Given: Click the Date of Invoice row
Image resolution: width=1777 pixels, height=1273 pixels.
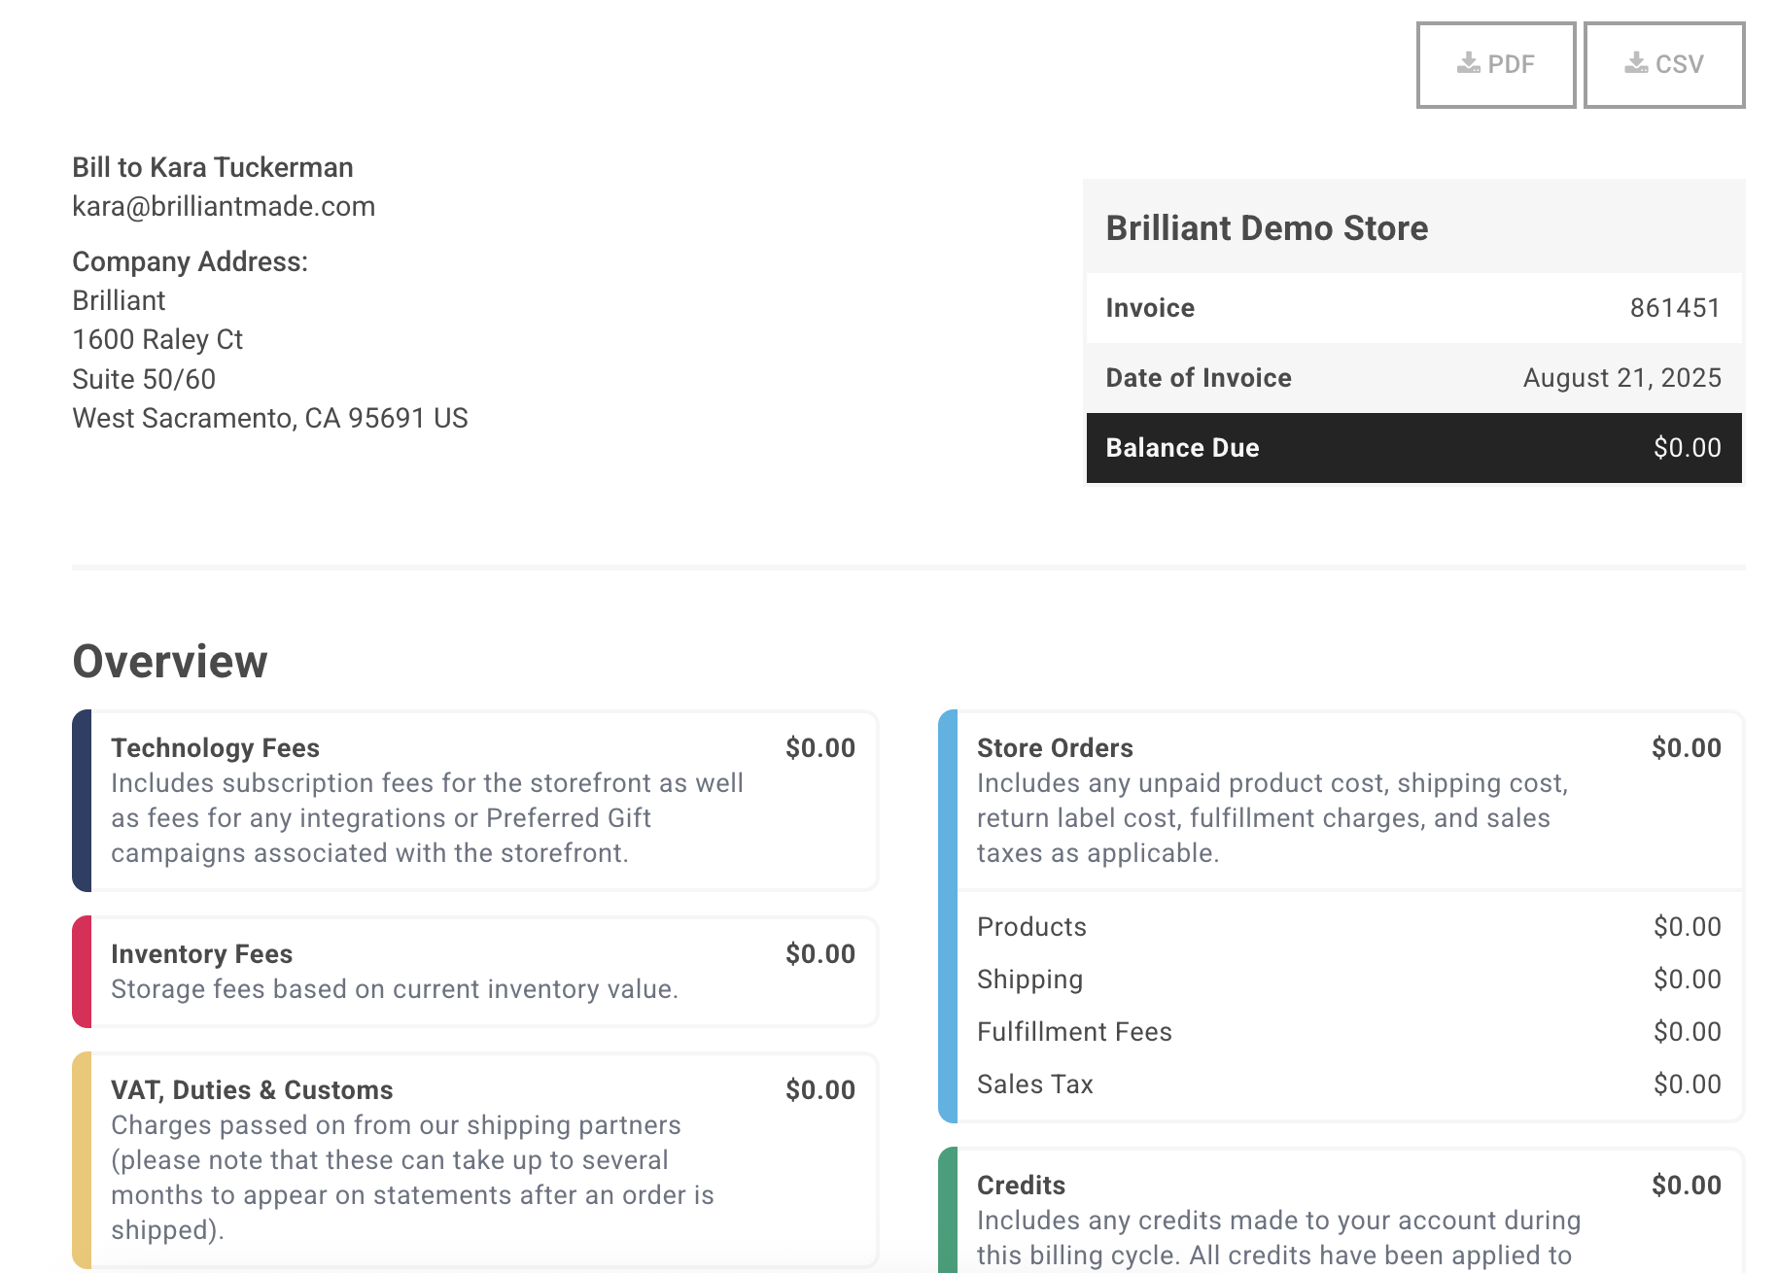Looking at the screenshot, I should [x=1413, y=378].
